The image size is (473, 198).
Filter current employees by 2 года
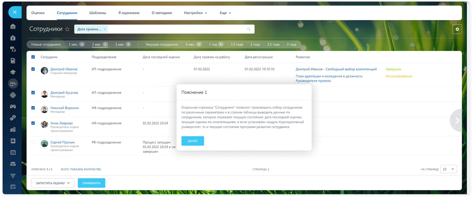coord(255,44)
